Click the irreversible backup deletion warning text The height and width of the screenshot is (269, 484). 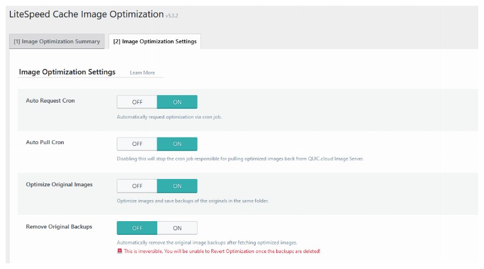pos(222,251)
